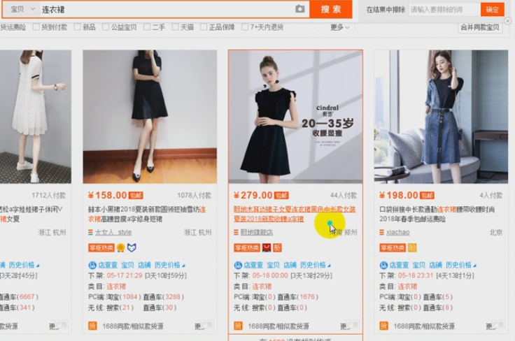
Task: Click the 掌柜热卖 badge under 大女人_style
Action: coord(101,247)
